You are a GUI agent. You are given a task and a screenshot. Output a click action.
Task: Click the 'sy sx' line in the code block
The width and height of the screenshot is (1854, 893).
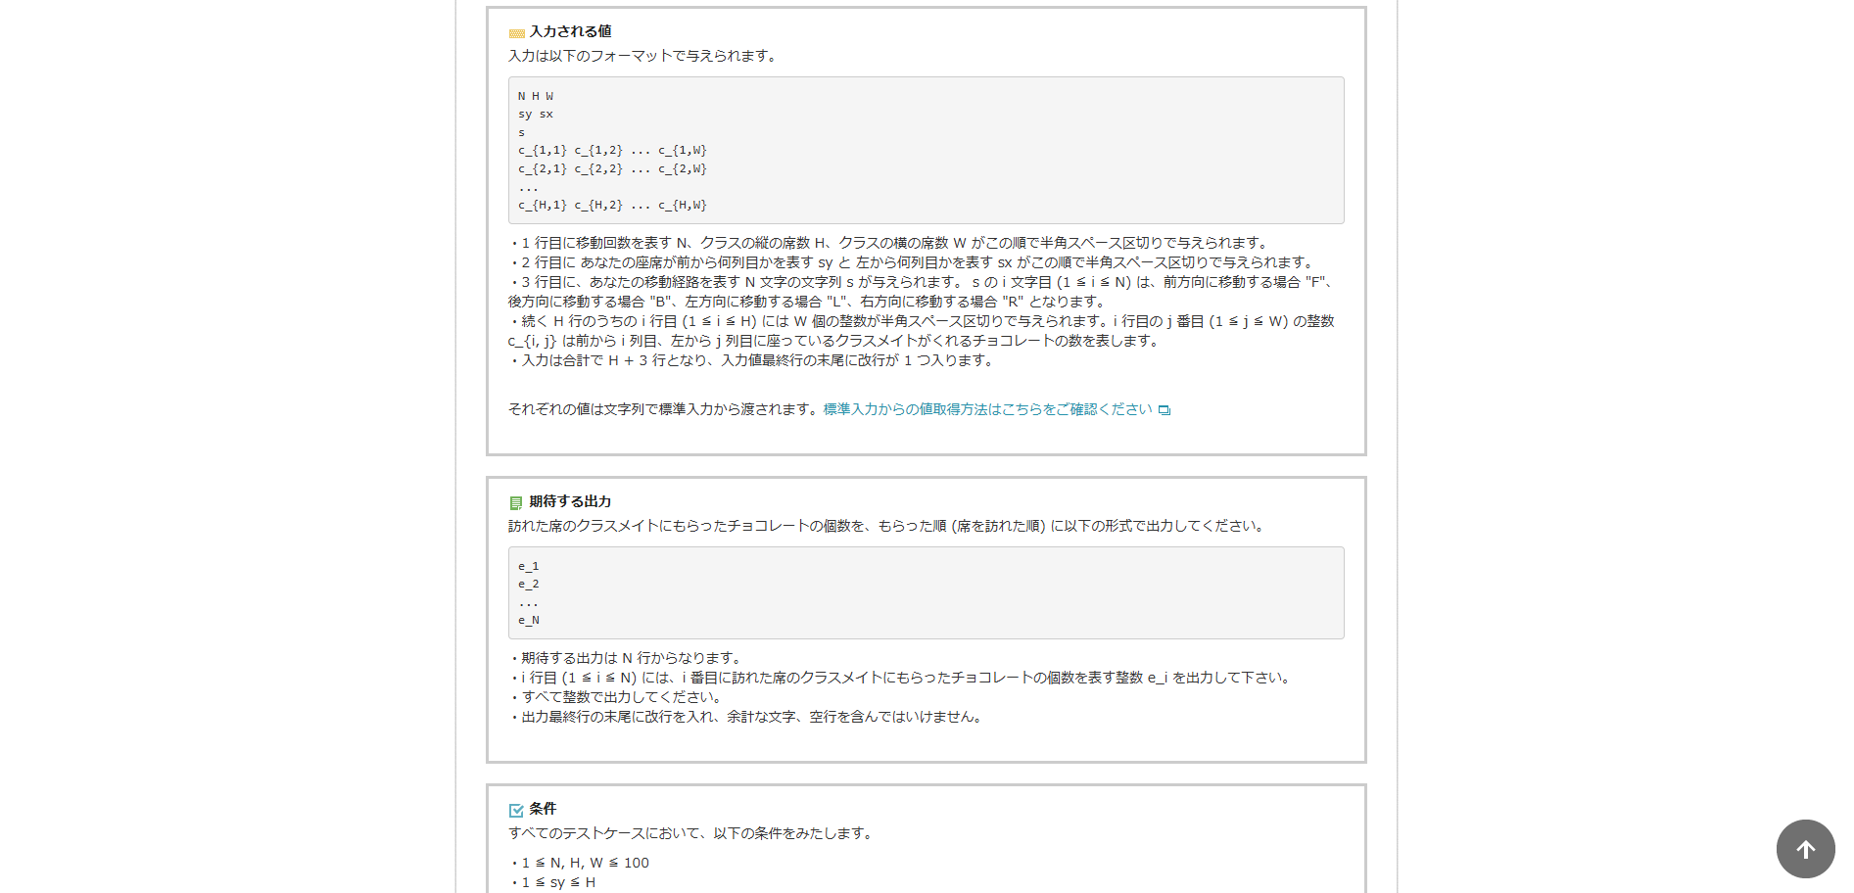coord(536,115)
